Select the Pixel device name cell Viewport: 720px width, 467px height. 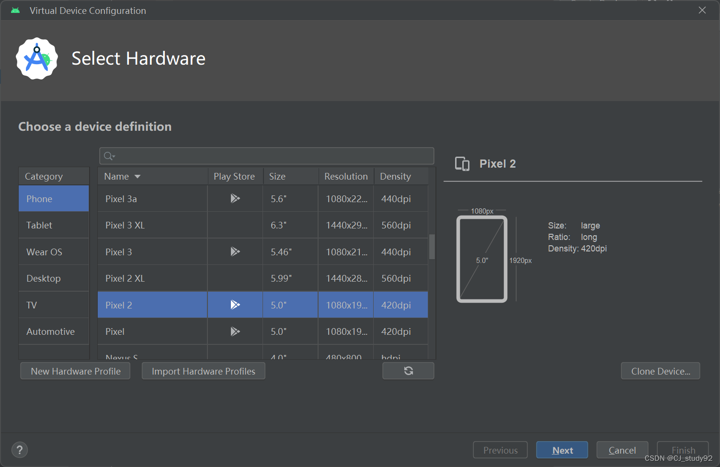[152, 331]
